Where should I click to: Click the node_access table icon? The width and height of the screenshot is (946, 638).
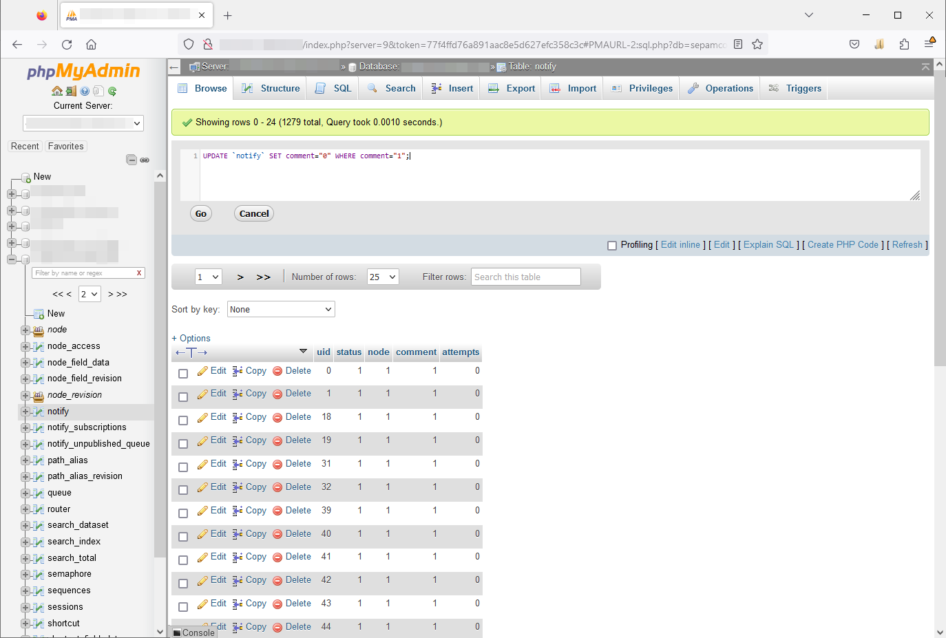(x=39, y=346)
